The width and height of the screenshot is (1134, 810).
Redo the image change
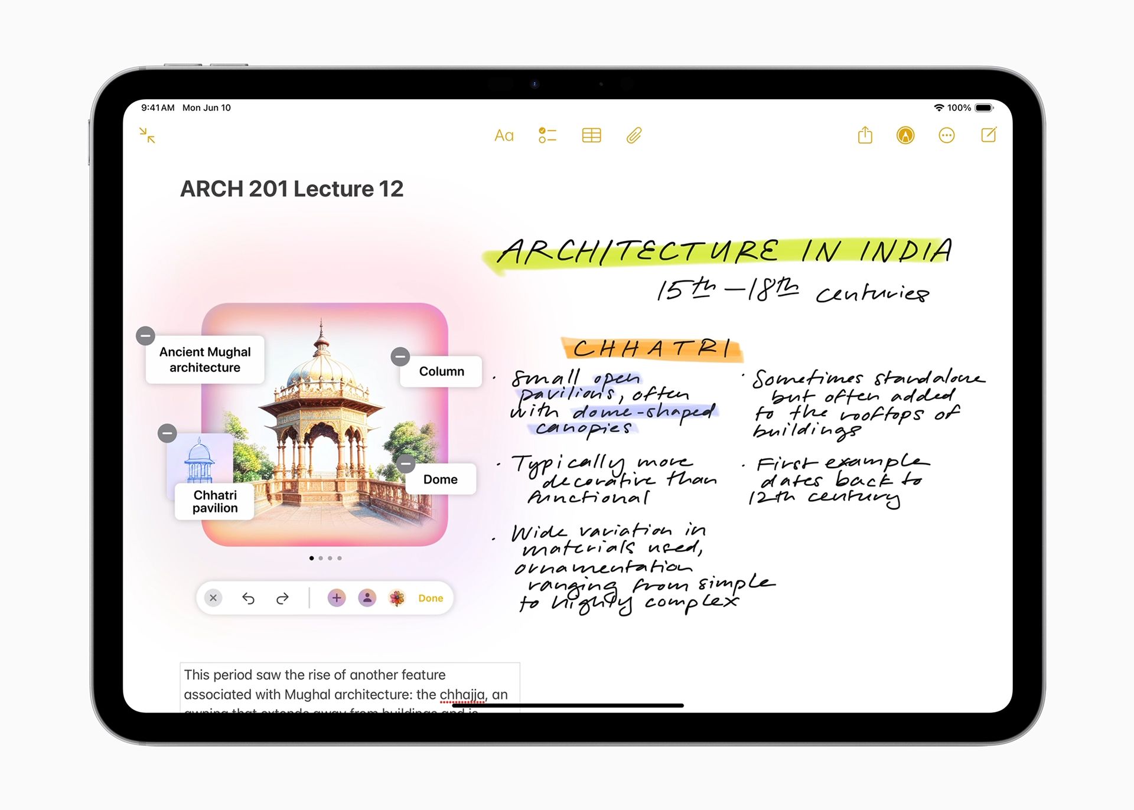coord(282,598)
